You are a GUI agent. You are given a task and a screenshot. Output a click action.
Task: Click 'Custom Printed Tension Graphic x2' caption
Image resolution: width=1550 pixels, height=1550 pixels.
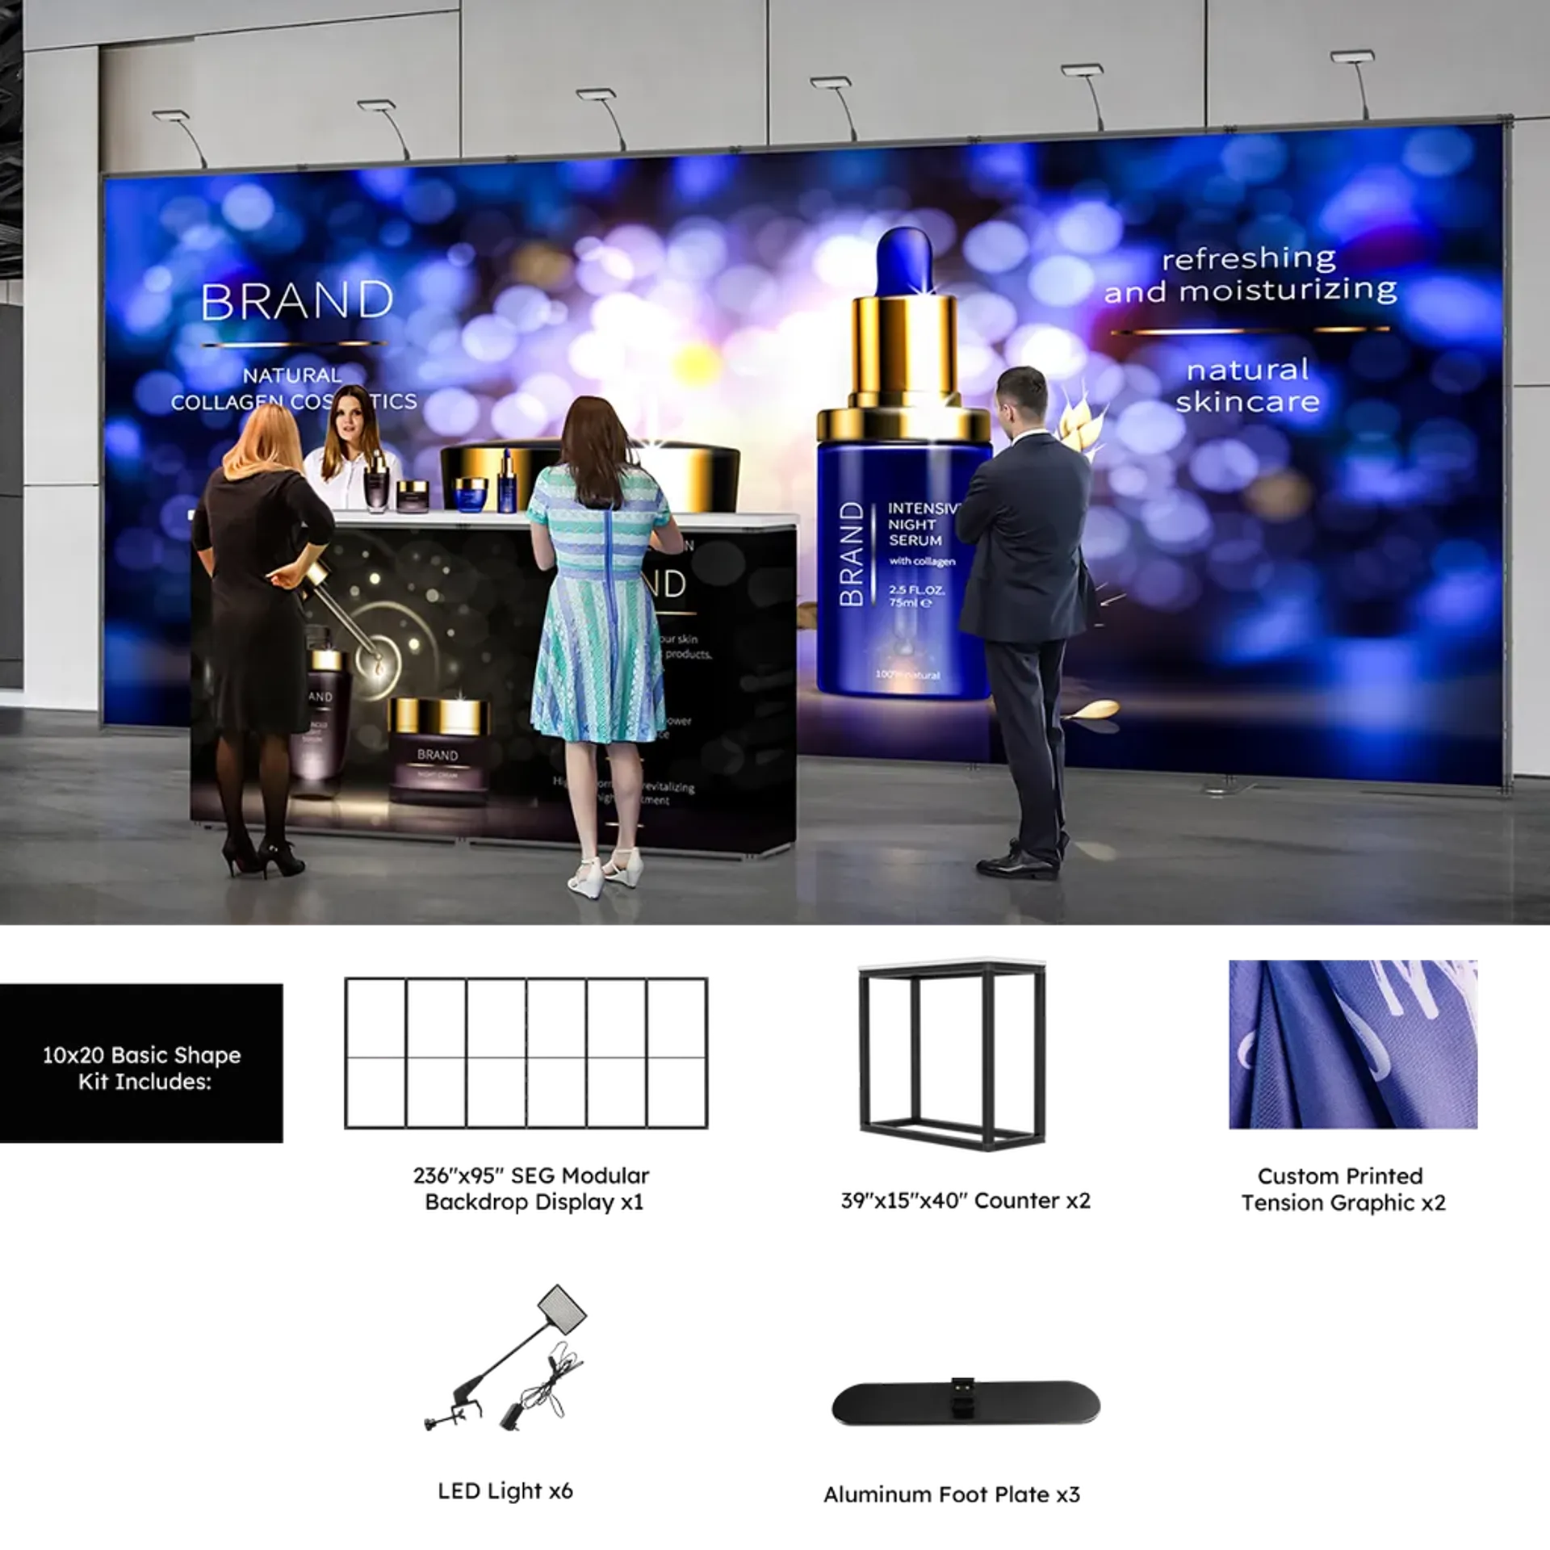pyautogui.click(x=1343, y=1189)
